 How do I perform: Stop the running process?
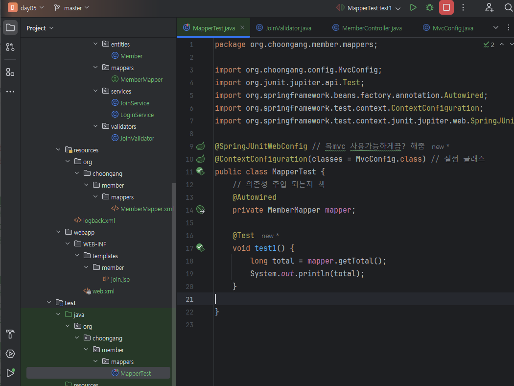(446, 7)
